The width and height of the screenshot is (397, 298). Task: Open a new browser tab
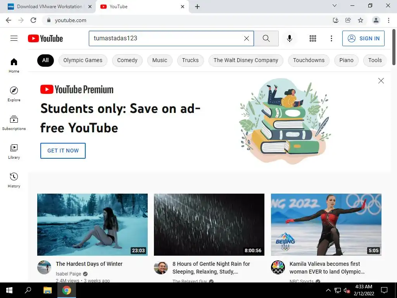[x=197, y=7]
